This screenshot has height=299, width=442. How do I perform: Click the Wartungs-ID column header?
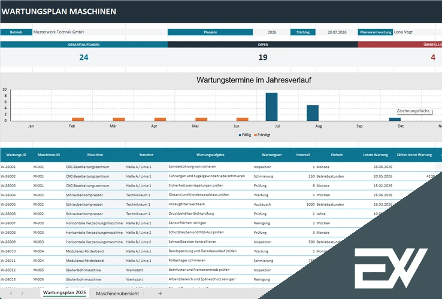pos(16,155)
